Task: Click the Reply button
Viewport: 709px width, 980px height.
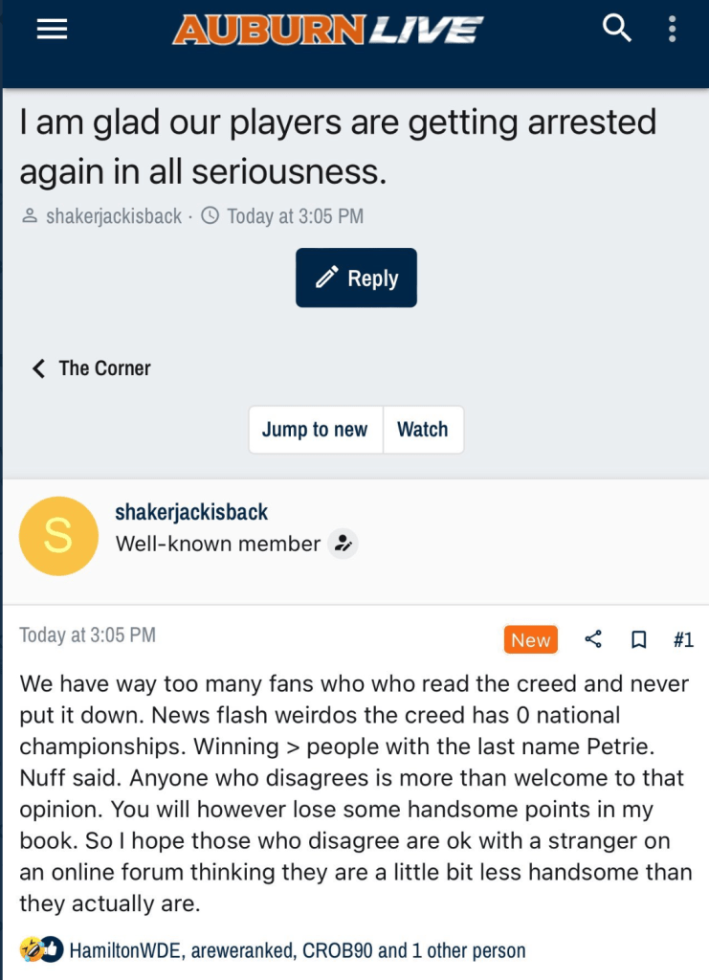Action: tap(356, 278)
